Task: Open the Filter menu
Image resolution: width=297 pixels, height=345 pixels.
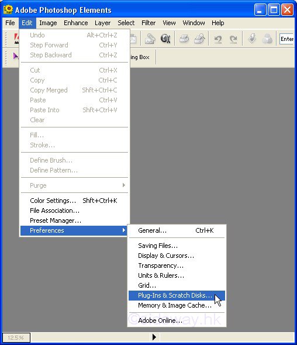Action: pos(148,23)
